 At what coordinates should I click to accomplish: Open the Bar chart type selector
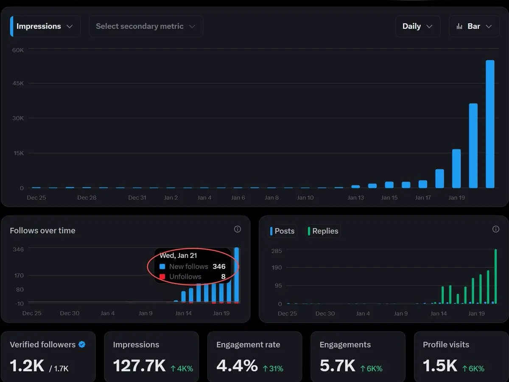pyautogui.click(x=474, y=26)
